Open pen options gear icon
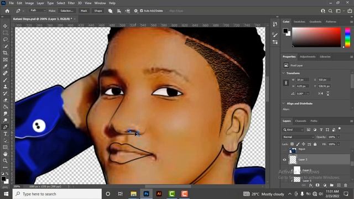The image size is (354, 199). tap(136, 11)
